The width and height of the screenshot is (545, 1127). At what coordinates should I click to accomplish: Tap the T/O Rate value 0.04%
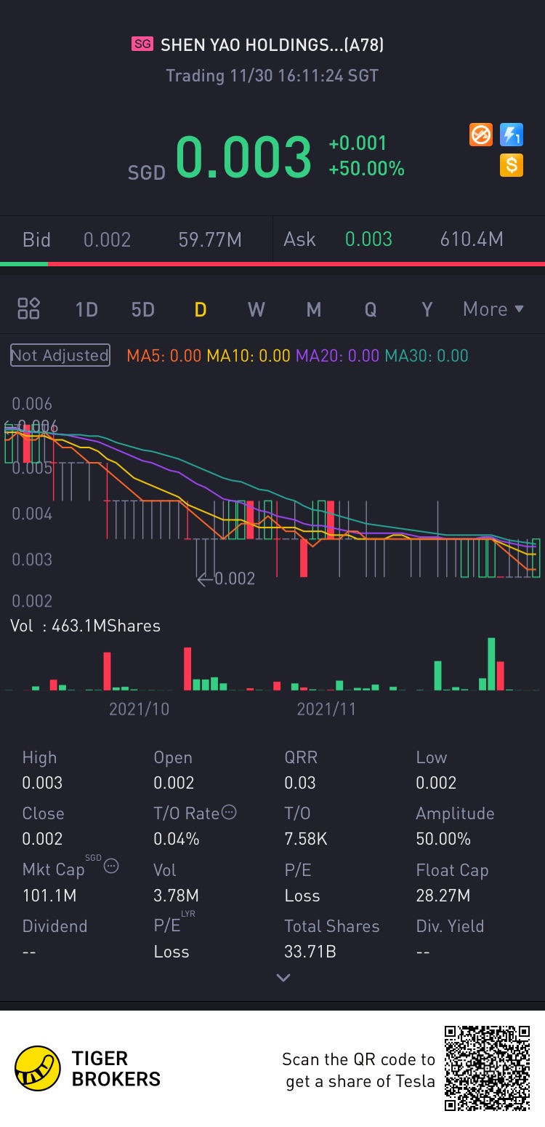pyautogui.click(x=177, y=839)
